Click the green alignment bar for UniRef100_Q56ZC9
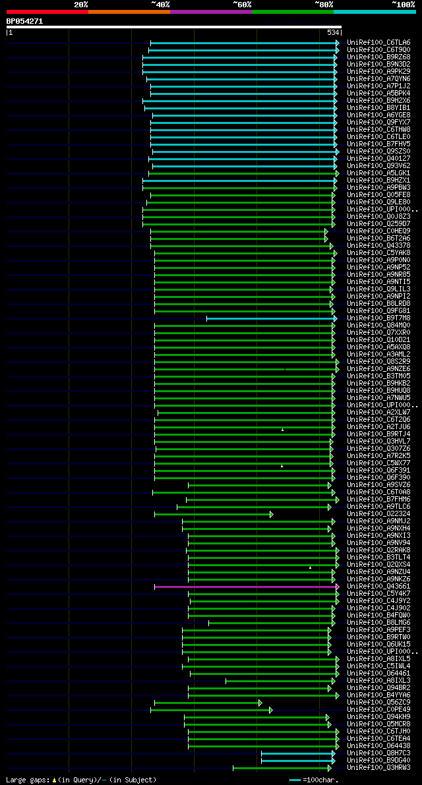Image resolution: width=422 pixels, height=785 pixels. pos(208,703)
